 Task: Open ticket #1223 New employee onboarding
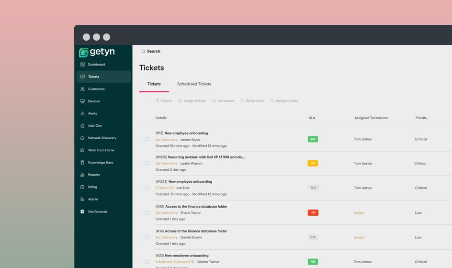coord(190,181)
